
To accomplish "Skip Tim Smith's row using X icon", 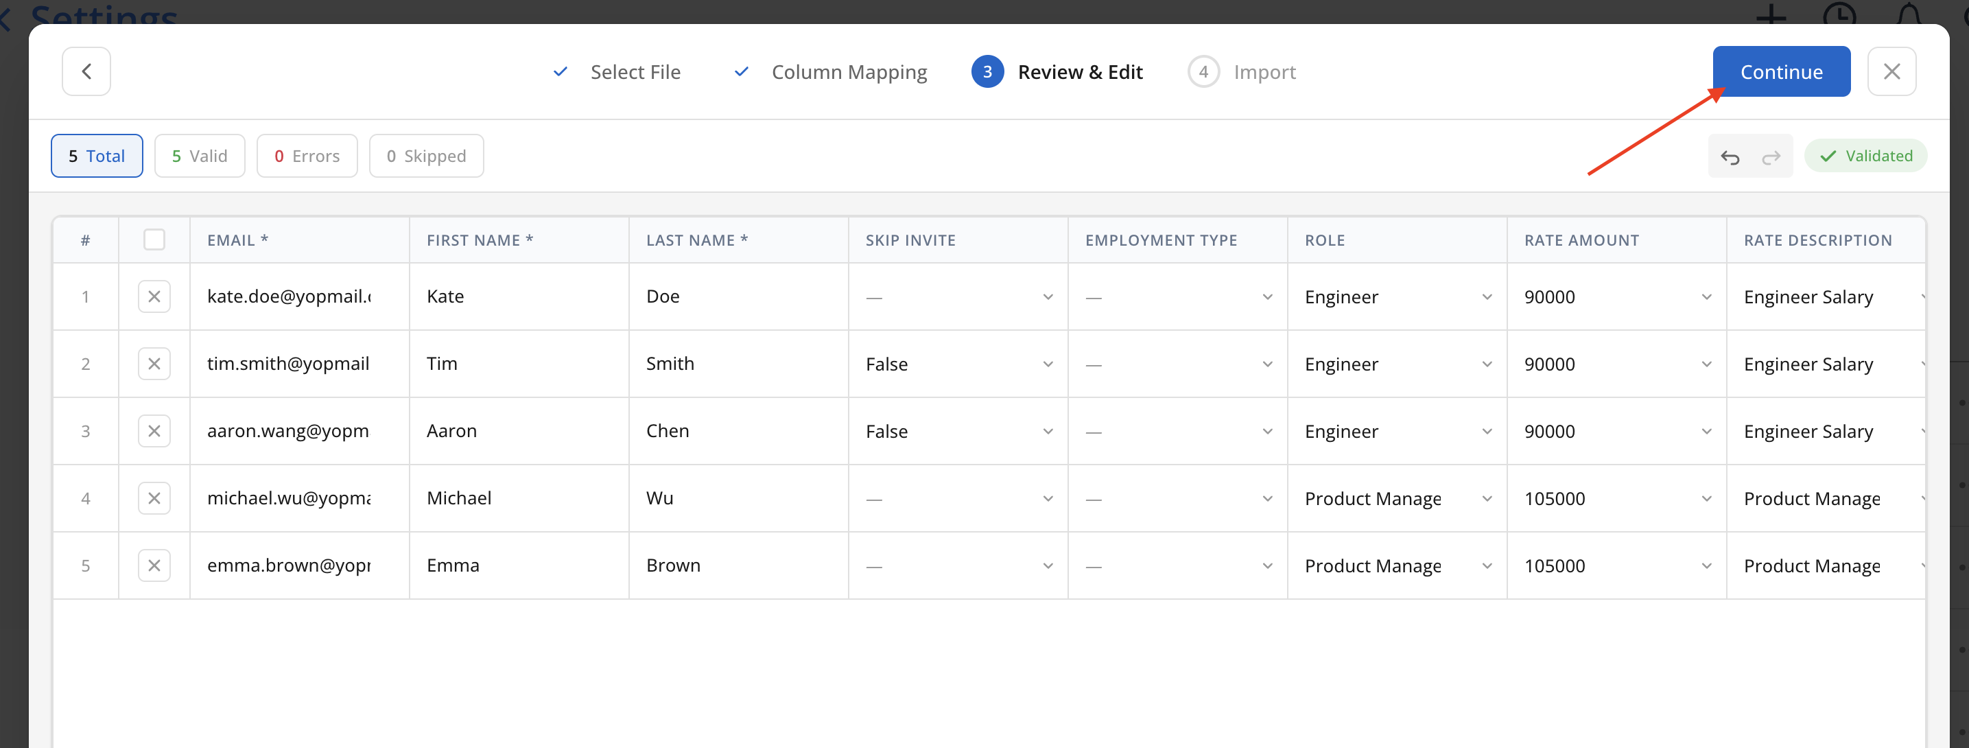I will pos(154,364).
